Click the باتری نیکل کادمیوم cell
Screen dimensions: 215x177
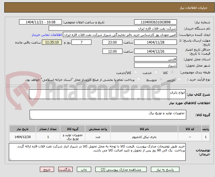(x=144, y=137)
